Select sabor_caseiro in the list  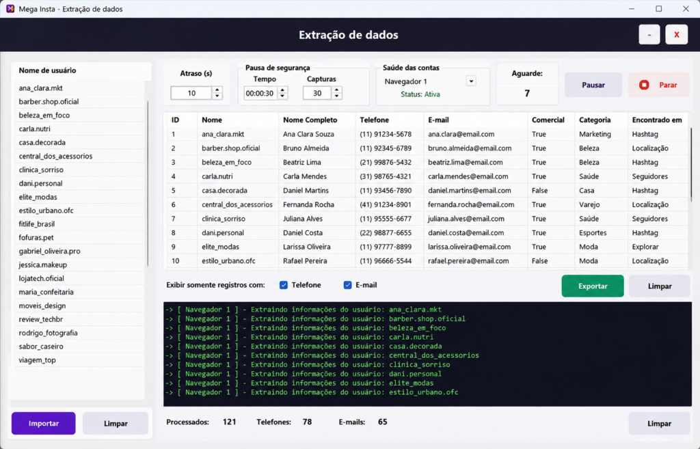point(79,346)
